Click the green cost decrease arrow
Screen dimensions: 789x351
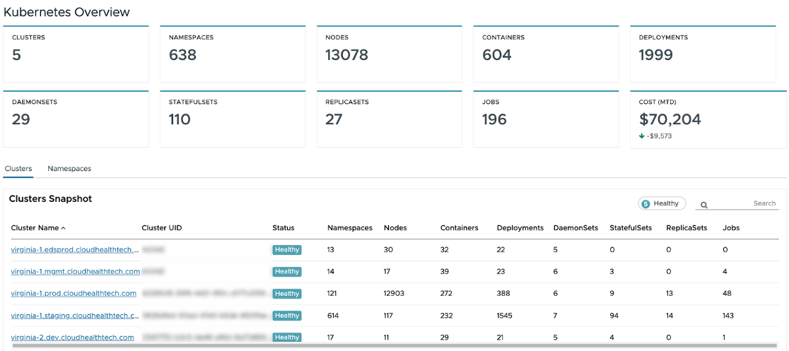pos(641,136)
